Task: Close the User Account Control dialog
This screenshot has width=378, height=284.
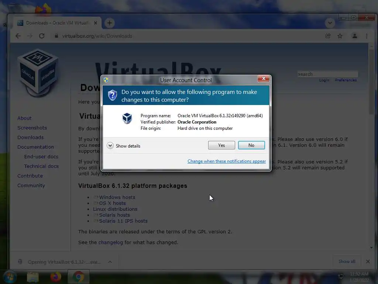Action: [263, 78]
